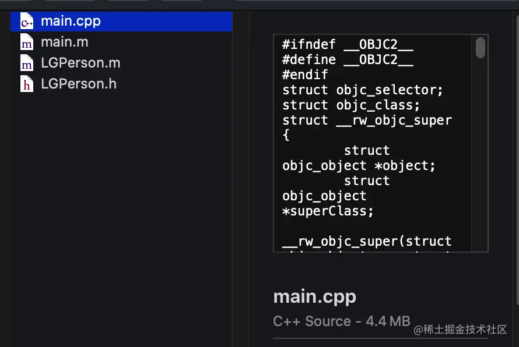
Task: Click the LGPerson.h header file icon
Action: pos(27,84)
